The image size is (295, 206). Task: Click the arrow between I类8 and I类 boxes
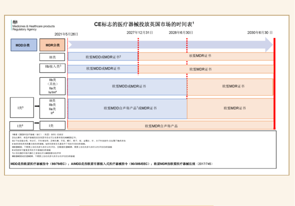[x=37, y=123]
